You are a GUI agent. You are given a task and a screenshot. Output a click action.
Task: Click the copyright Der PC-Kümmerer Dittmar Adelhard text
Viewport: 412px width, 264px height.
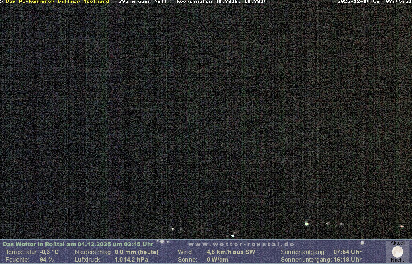56,2
